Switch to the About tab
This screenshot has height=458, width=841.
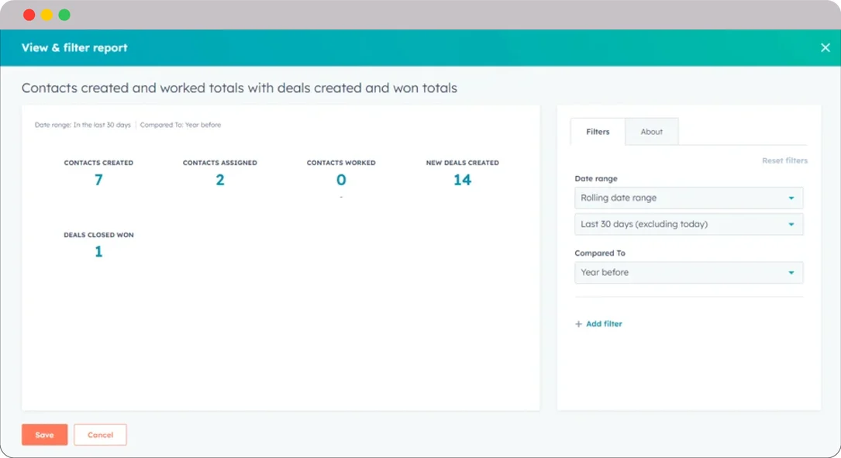coord(651,132)
